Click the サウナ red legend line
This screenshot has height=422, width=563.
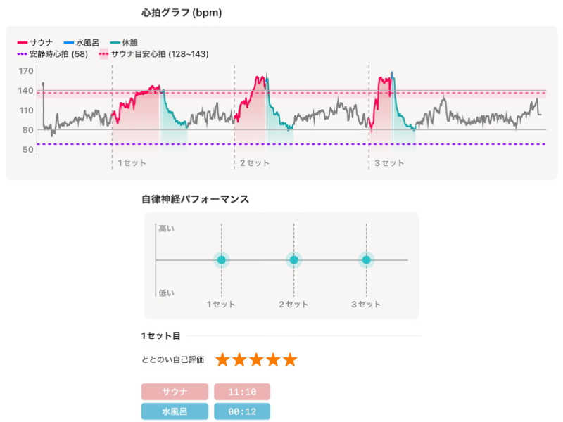pos(22,43)
